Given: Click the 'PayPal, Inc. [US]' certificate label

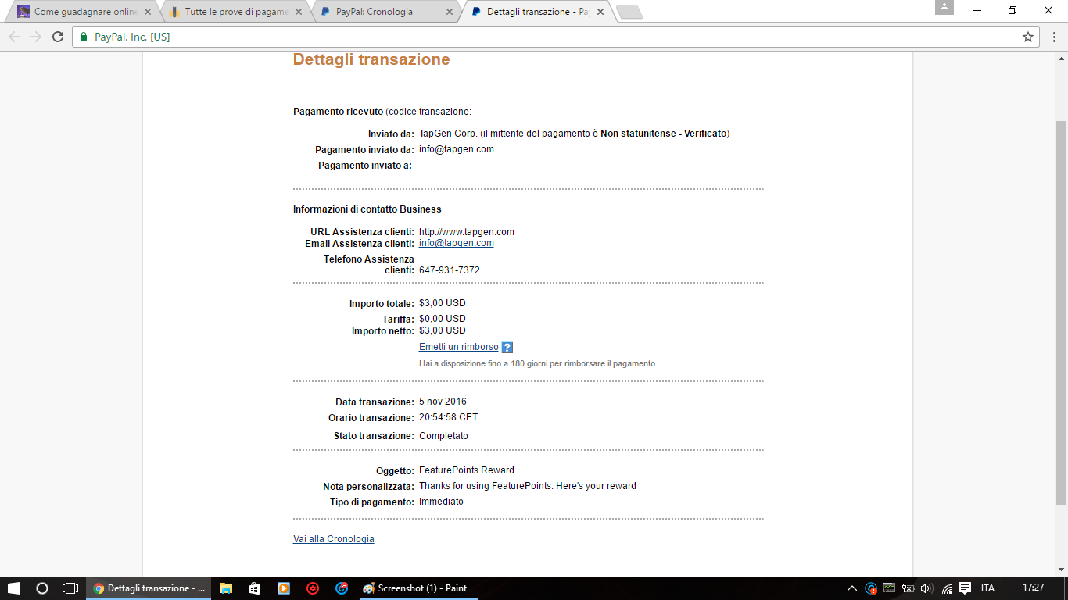Looking at the screenshot, I should (x=132, y=37).
